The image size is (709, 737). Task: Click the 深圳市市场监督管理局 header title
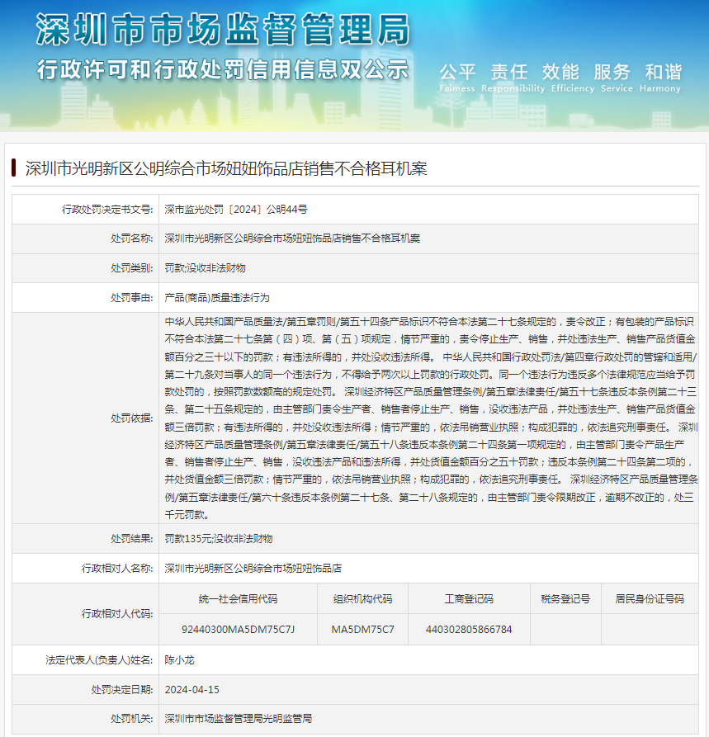click(x=223, y=31)
